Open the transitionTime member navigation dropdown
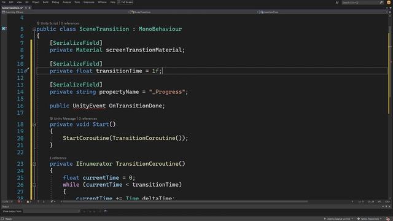This screenshot has height=221, width=393. (324, 12)
